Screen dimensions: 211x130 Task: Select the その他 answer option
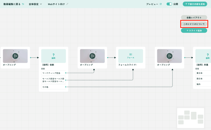point(53,87)
